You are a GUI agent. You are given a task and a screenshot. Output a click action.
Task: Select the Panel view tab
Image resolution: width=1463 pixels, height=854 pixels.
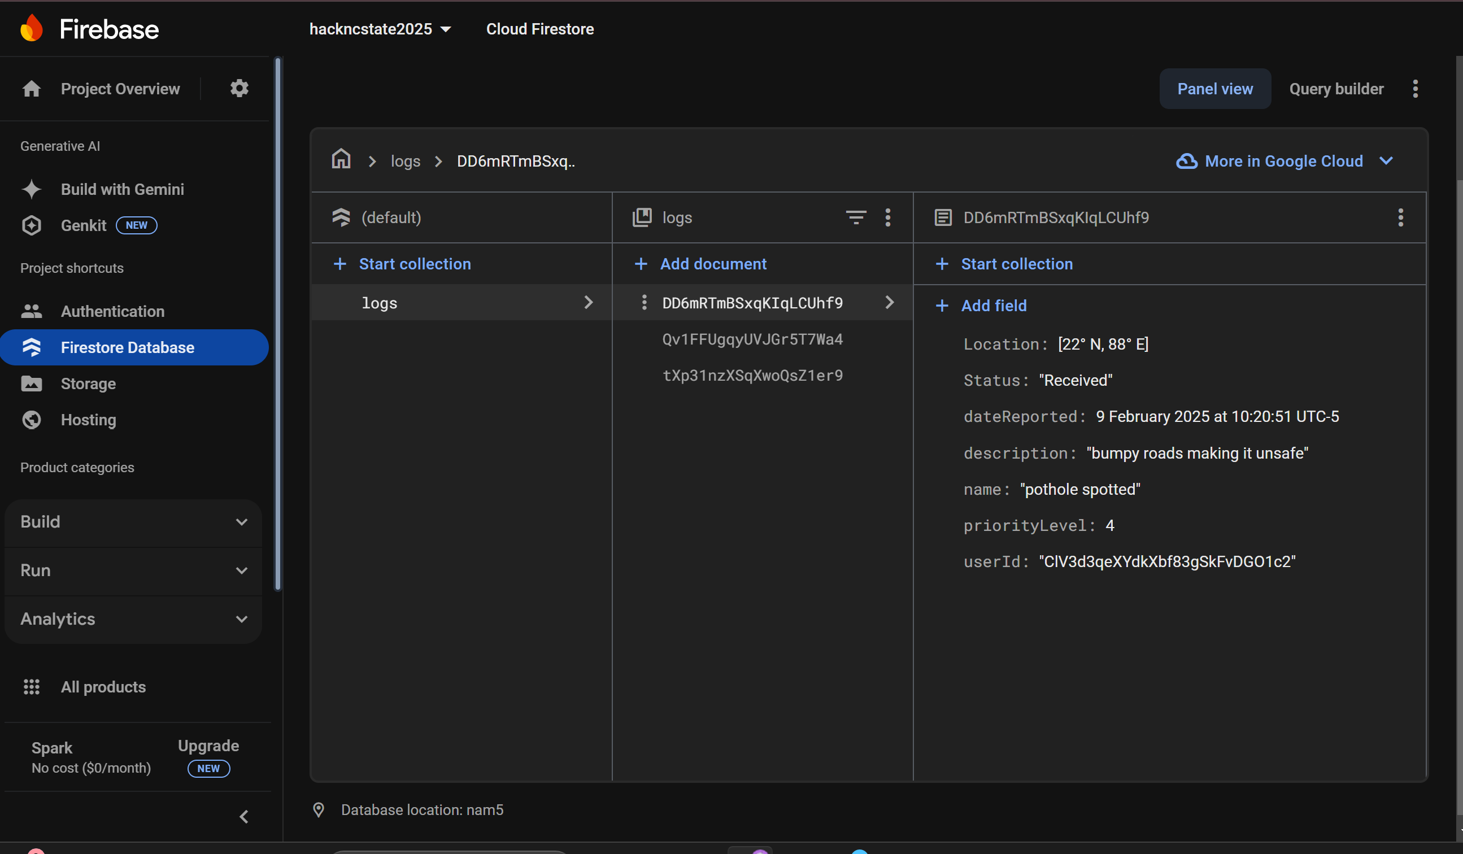(x=1214, y=88)
